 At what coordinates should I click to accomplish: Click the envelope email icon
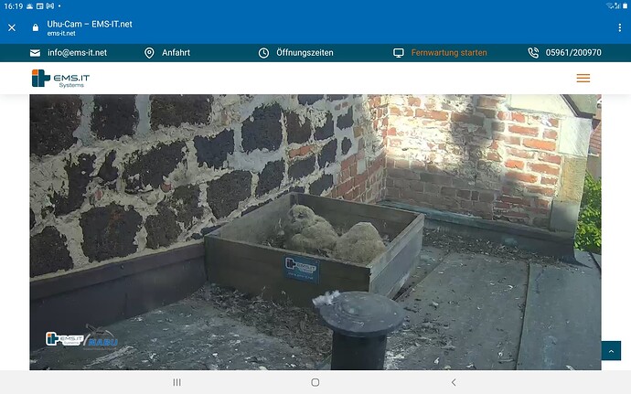[x=35, y=53]
